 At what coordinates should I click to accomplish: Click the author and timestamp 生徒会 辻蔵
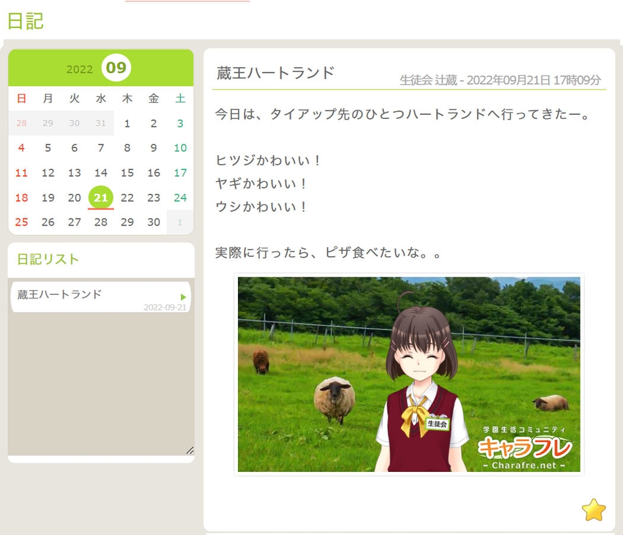[500, 80]
